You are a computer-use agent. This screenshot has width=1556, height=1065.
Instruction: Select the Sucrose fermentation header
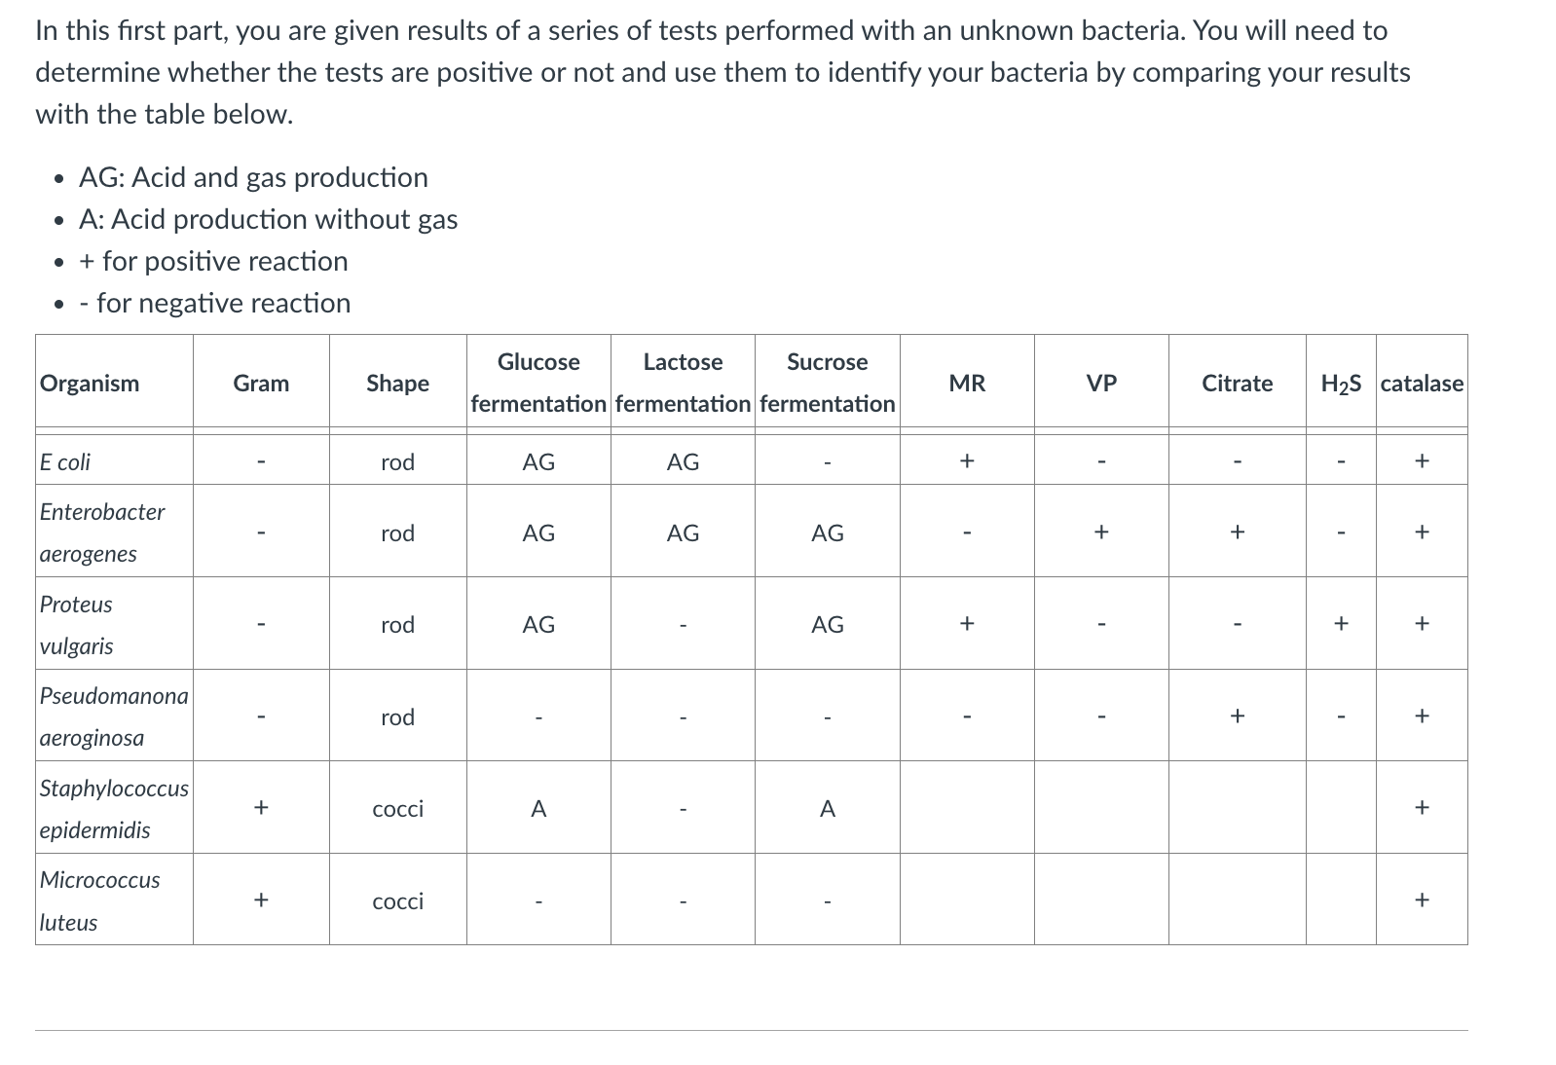click(827, 382)
